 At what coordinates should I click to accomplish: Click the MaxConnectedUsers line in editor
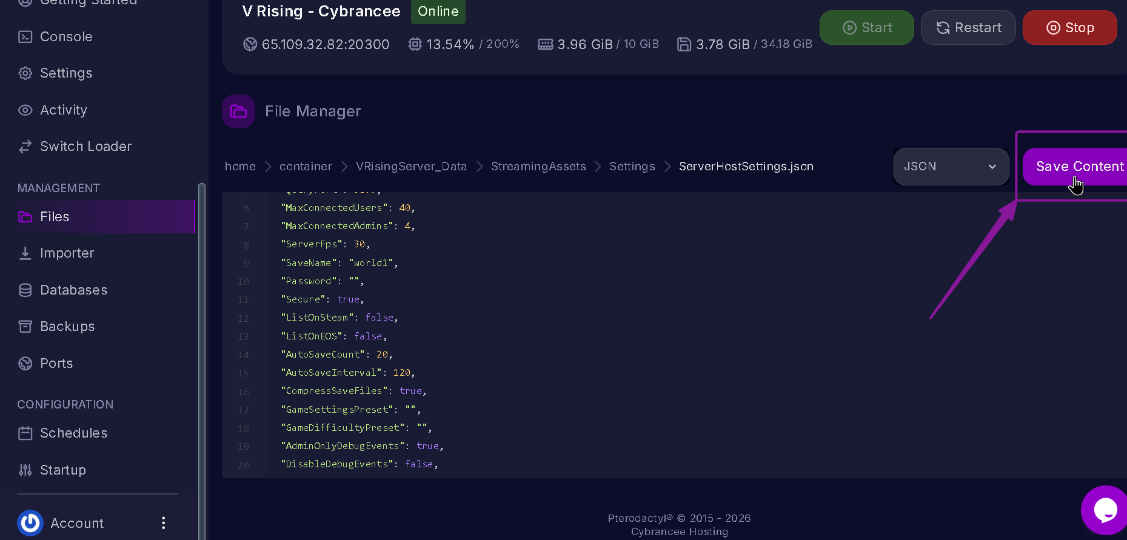348,208
